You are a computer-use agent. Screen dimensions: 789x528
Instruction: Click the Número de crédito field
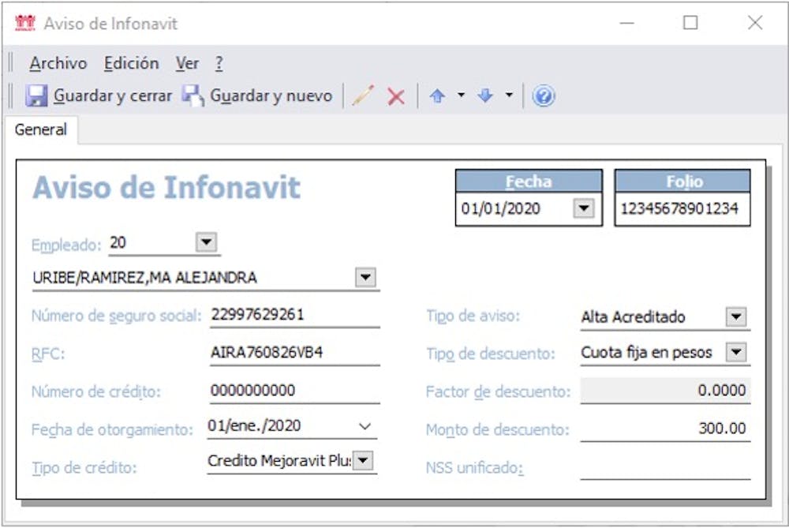tap(294, 391)
